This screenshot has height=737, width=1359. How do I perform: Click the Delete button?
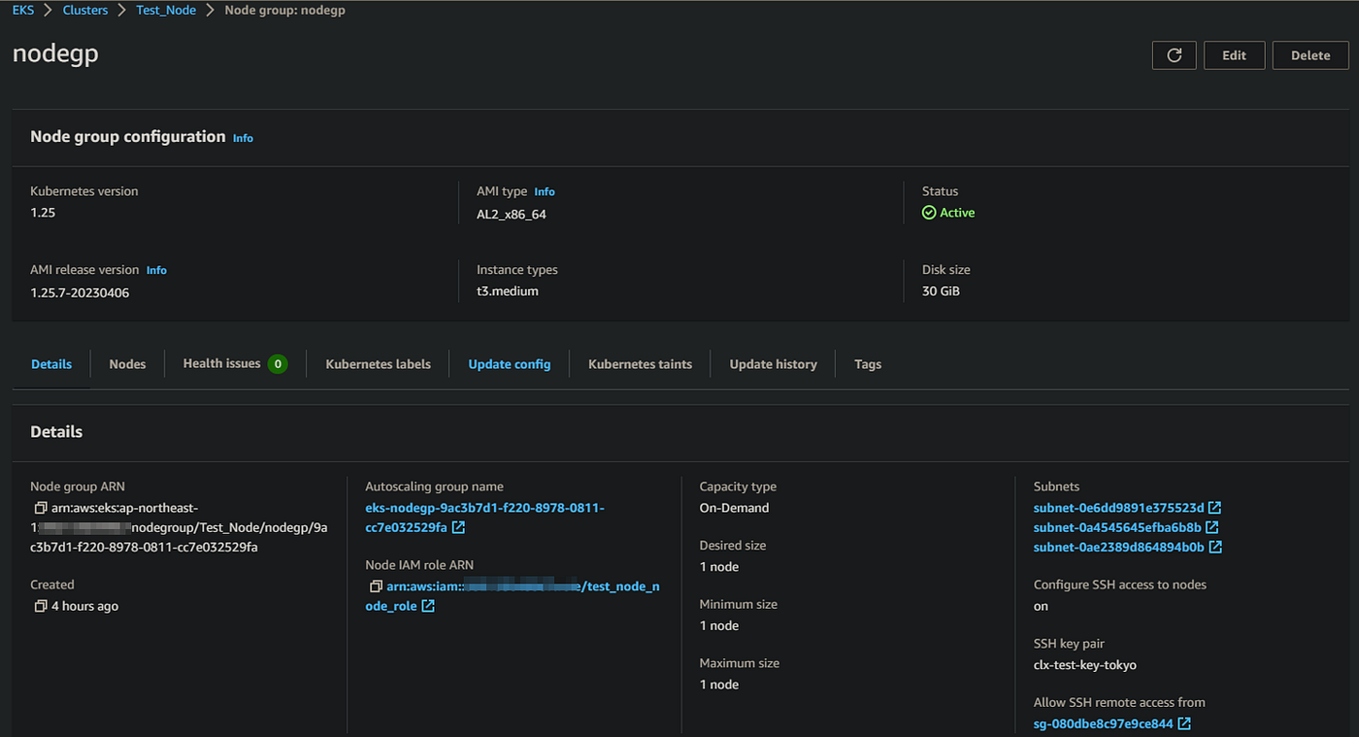tap(1310, 55)
